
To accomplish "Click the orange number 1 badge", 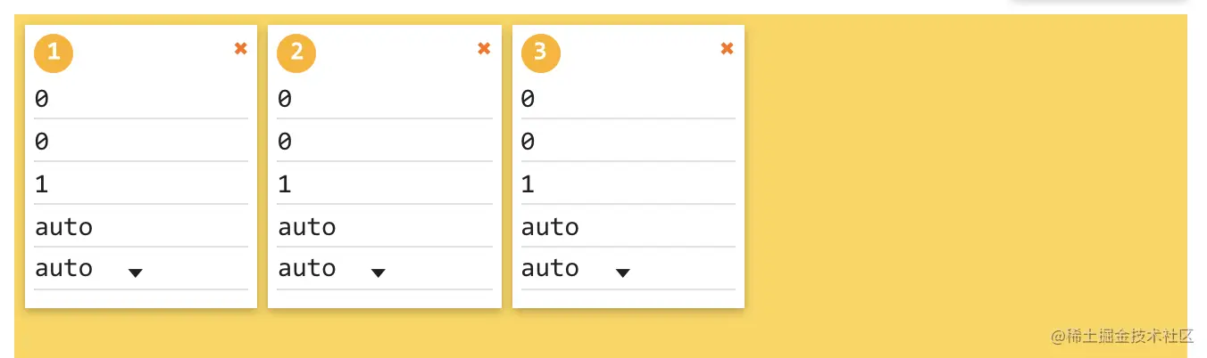I will point(54,53).
